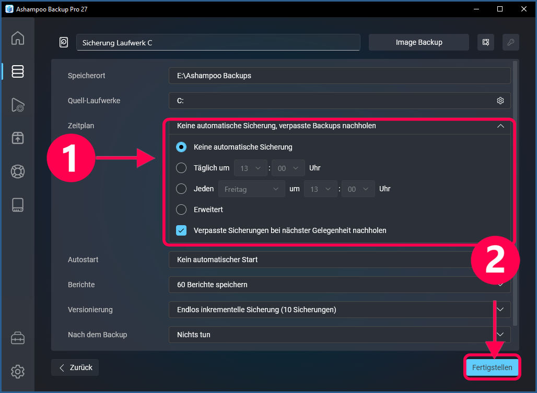The height and width of the screenshot is (393, 537).
Task: Open the weekly minute dropdown showing 00
Action: pyautogui.click(x=358, y=189)
